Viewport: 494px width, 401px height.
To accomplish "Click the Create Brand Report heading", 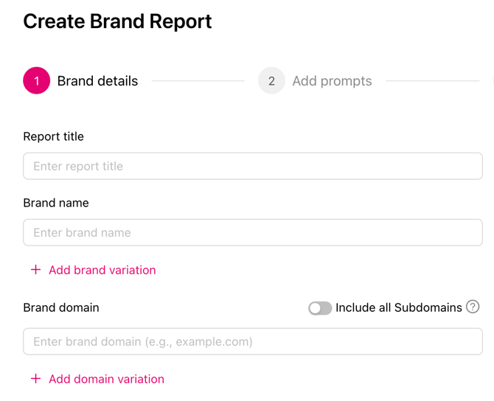I will (117, 21).
